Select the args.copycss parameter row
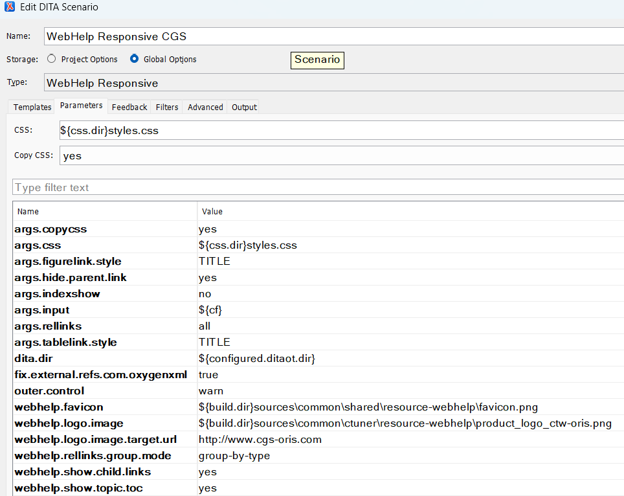 click(318, 229)
